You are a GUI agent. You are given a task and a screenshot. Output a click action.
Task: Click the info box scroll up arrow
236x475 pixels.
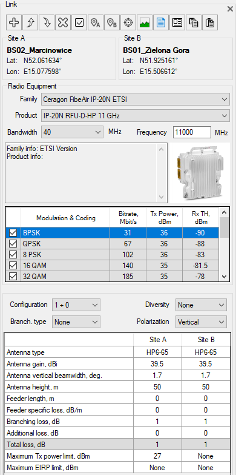162,149
